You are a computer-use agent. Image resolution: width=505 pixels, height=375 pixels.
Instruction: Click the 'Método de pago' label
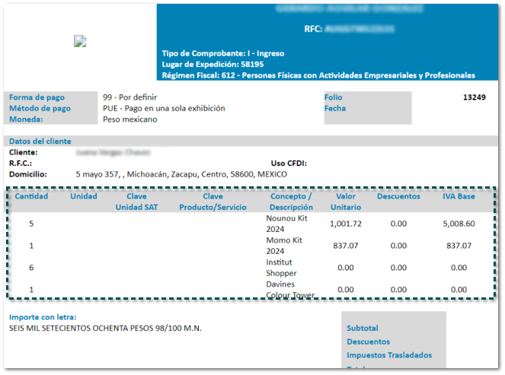(x=40, y=108)
